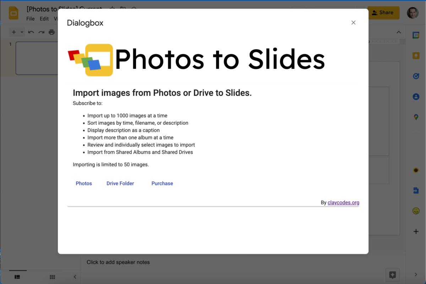Click 'Sort images by time, filename' bullet
Viewport: 426px width, 284px height.
(138, 123)
